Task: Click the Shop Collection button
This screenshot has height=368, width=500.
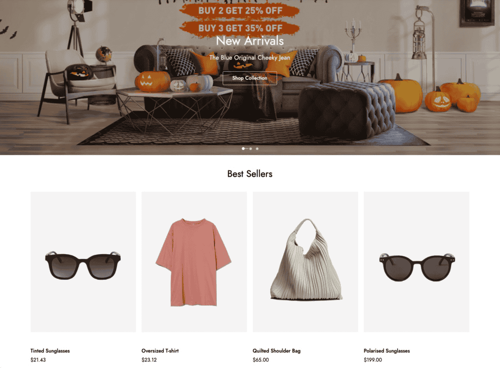Action: [x=250, y=78]
